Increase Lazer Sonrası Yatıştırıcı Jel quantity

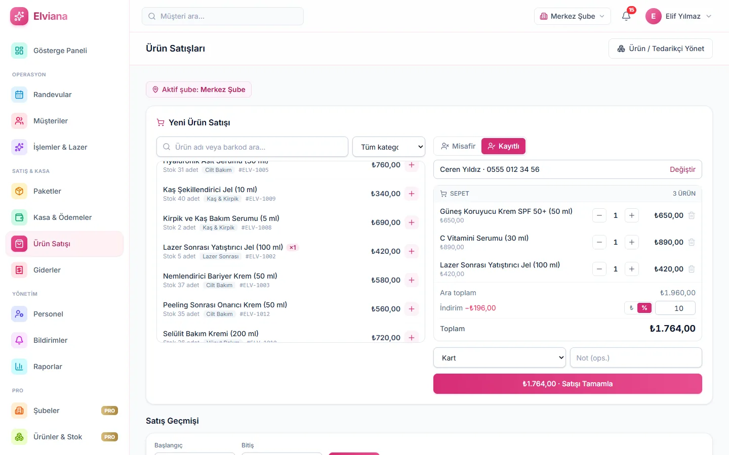click(632, 269)
